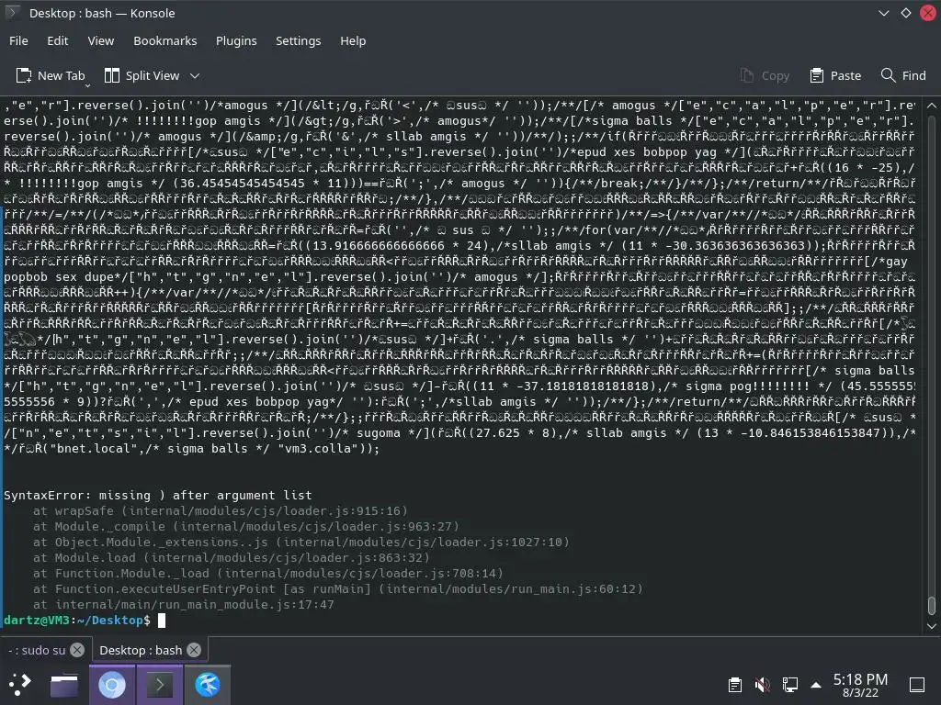Open the Find search tool
This screenshot has width=941, height=705.
click(x=903, y=75)
